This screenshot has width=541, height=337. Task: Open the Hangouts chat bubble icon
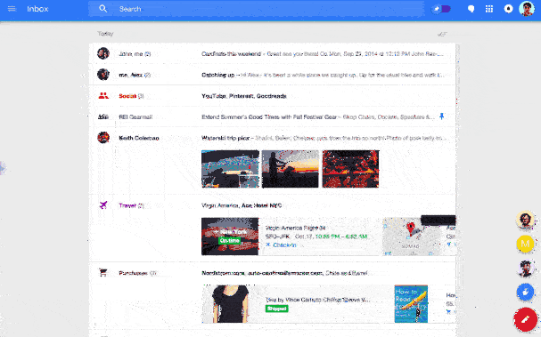coord(471,9)
